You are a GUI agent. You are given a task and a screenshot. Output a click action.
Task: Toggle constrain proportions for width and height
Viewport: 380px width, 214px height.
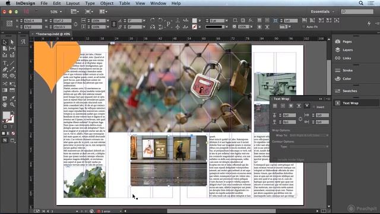pos(75,24)
